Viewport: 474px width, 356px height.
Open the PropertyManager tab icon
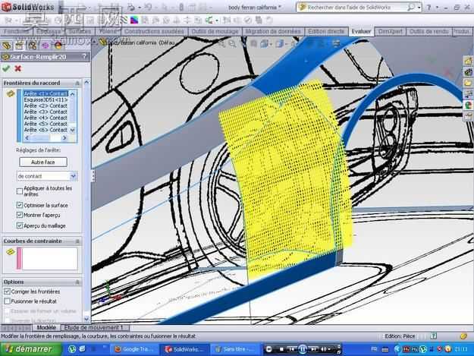click(x=19, y=46)
